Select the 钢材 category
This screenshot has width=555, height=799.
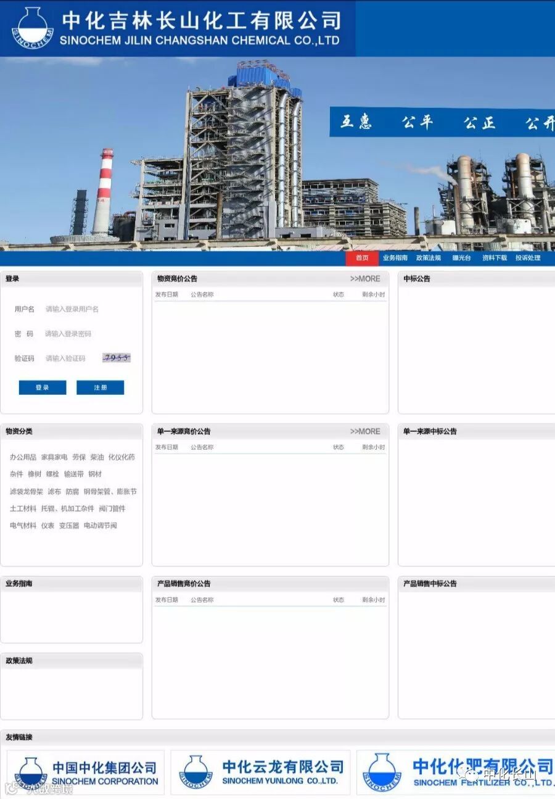(95, 474)
